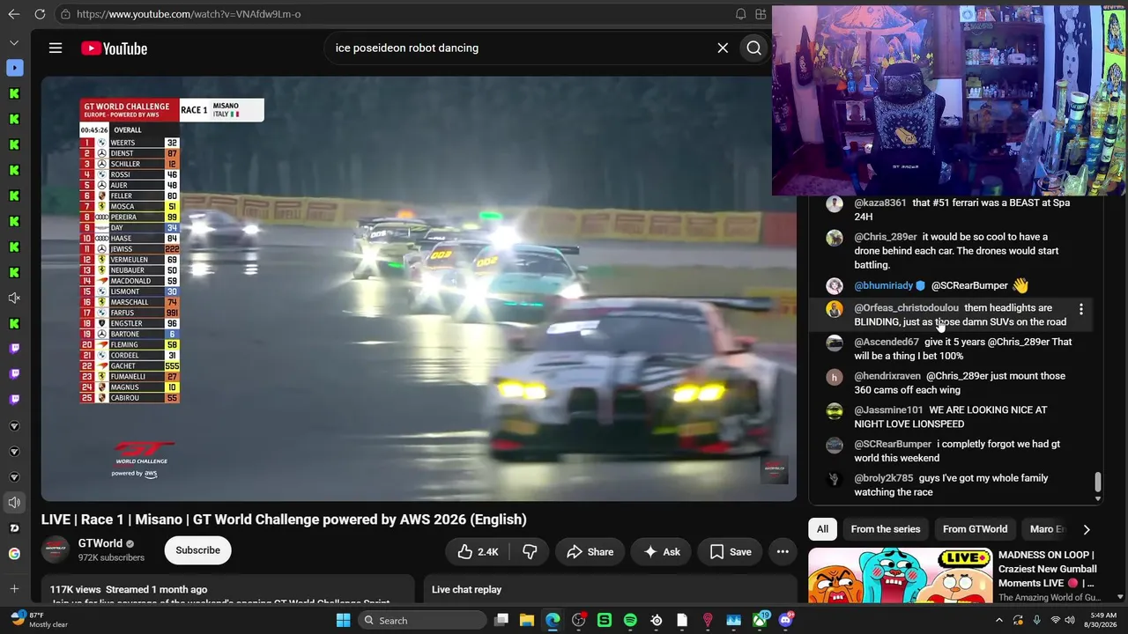This screenshot has height=634, width=1128.
Task: Dislike the video with thumbs down
Action: (x=530, y=552)
